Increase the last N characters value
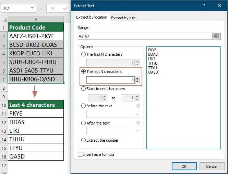The height and width of the screenshot is (174, 228). pos(137,78)
